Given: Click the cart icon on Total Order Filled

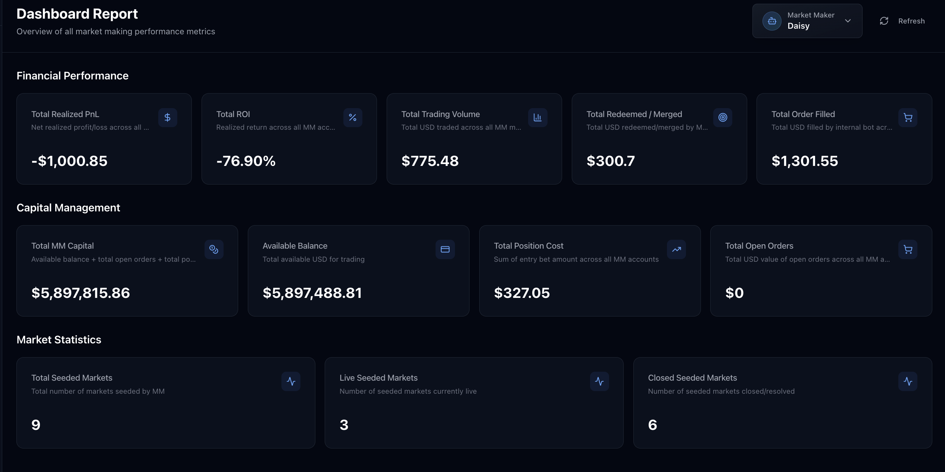Looking at the screenshot, I should point(908,117).
